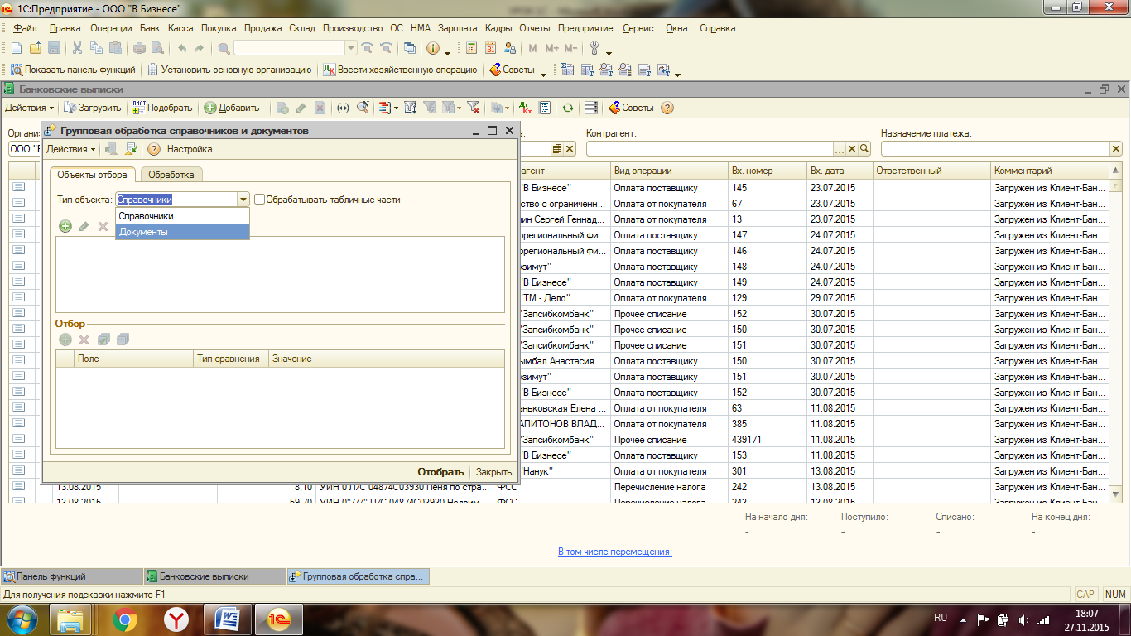Open Google Chrome from the taskbar
Image resolution: width=1131 pixels, height=636 pixels.
point(125,619)
